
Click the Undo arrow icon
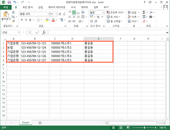click(15, 2)
